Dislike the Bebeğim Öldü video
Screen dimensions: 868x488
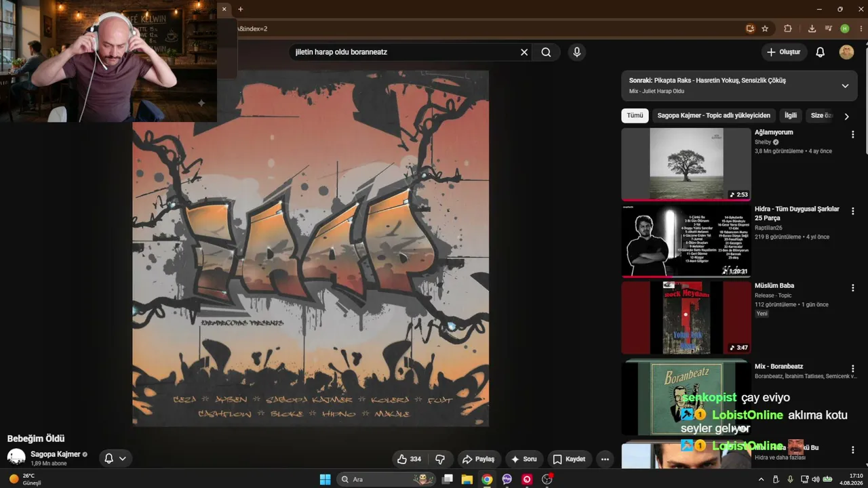440,459
